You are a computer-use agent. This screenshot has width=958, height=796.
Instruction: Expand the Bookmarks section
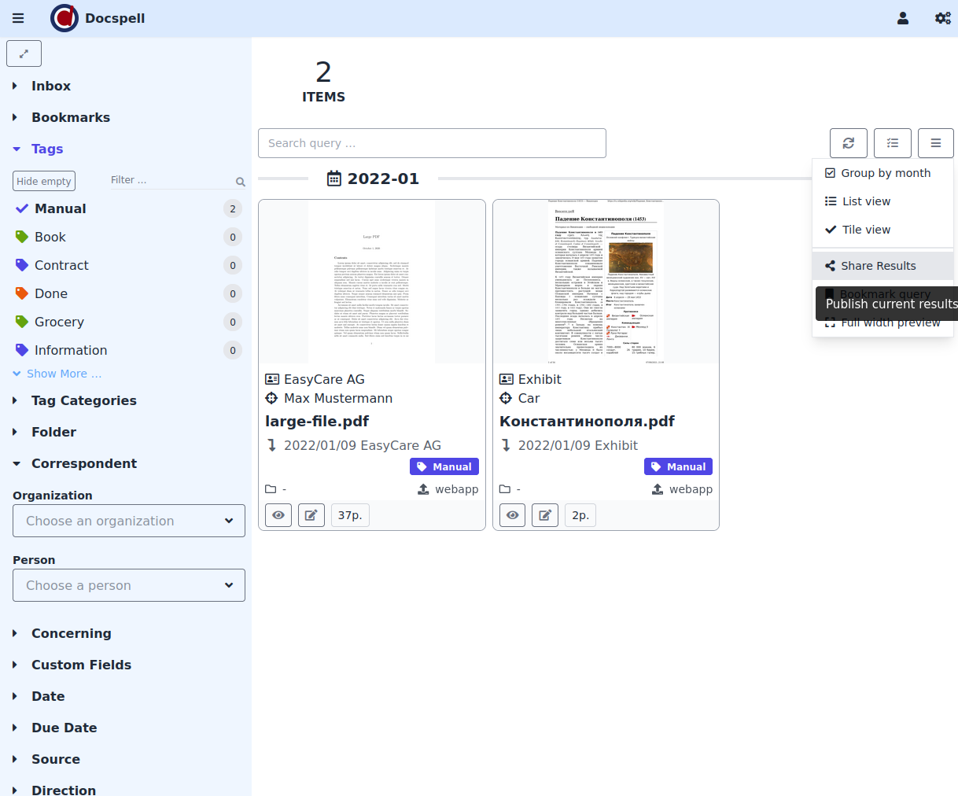pos(70,117)
